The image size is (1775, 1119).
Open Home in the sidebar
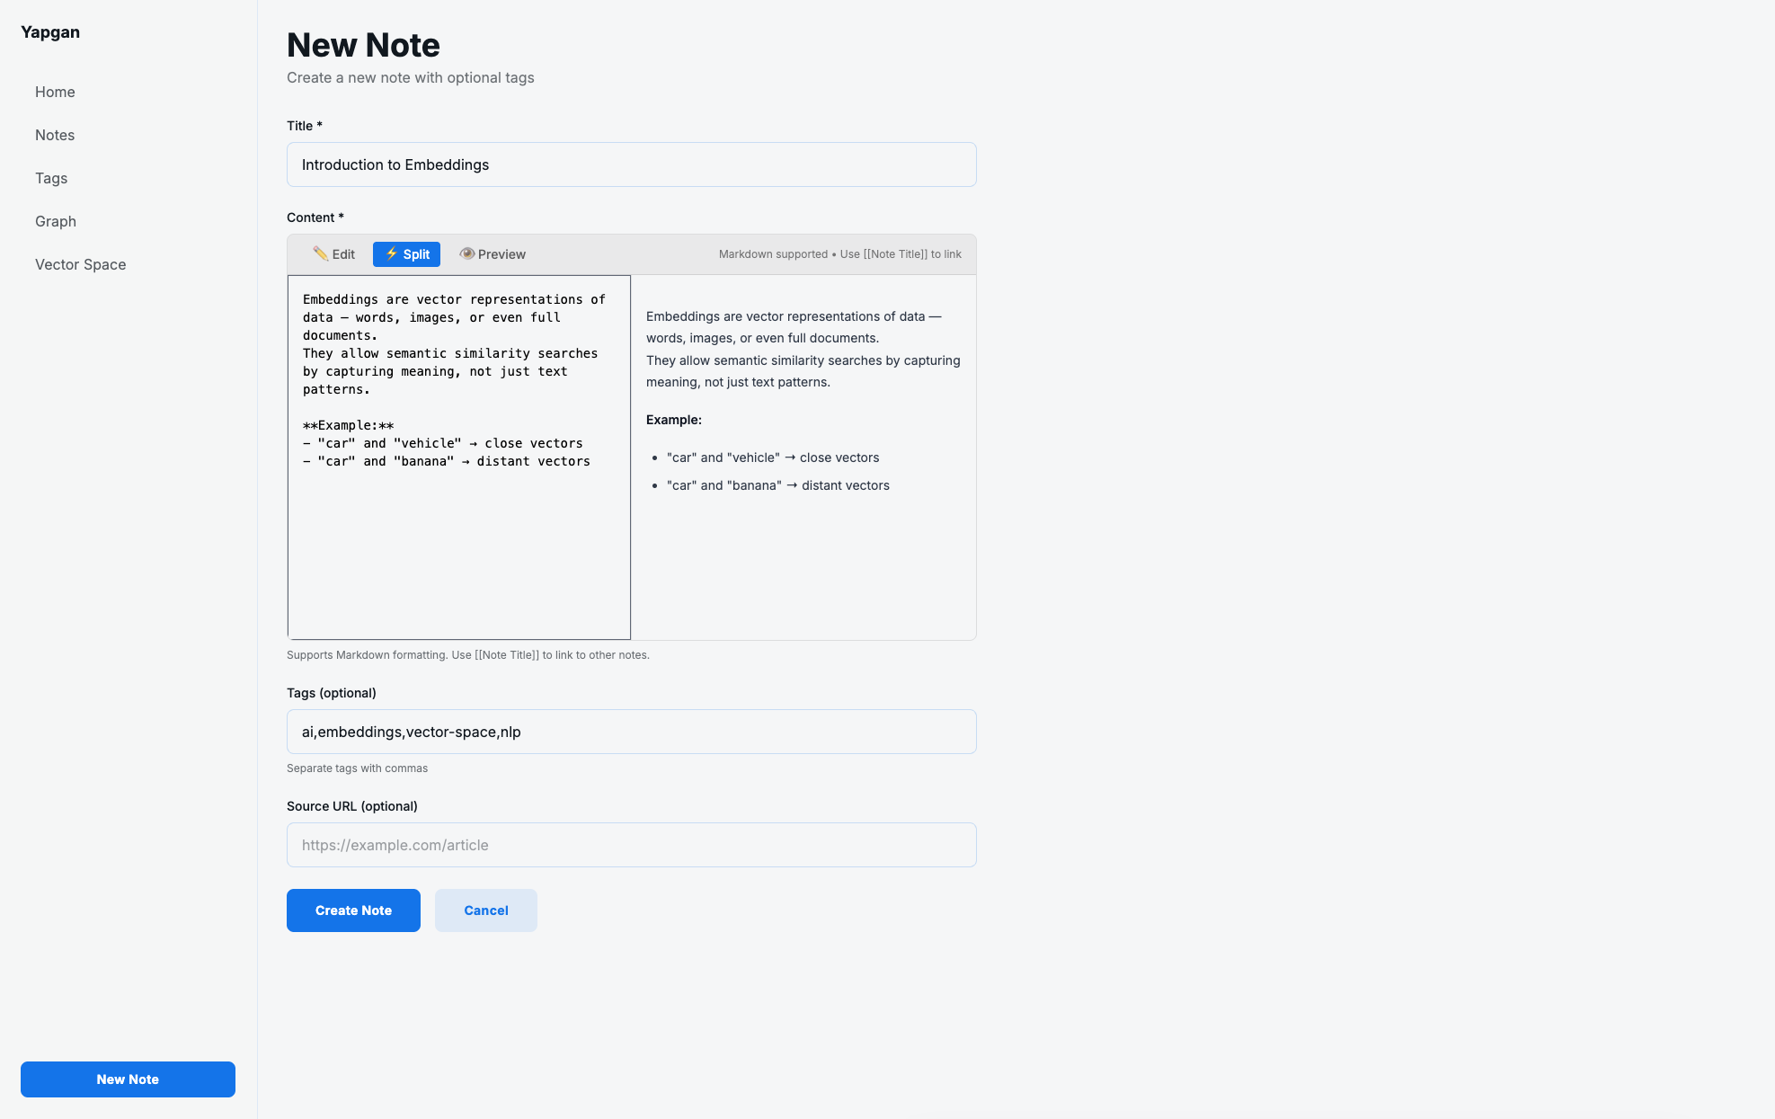[55, 92]
